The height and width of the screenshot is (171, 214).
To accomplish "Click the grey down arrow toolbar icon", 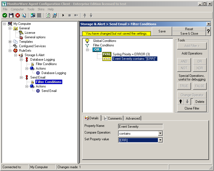I will point(91,15).
